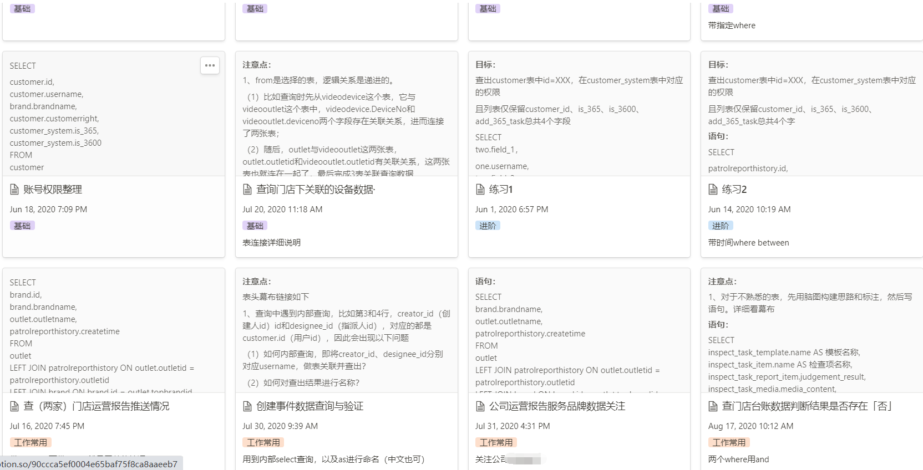The image size is (923, 470).
Task: Click the page icon beside 练习1
Action: click(480, 190)
